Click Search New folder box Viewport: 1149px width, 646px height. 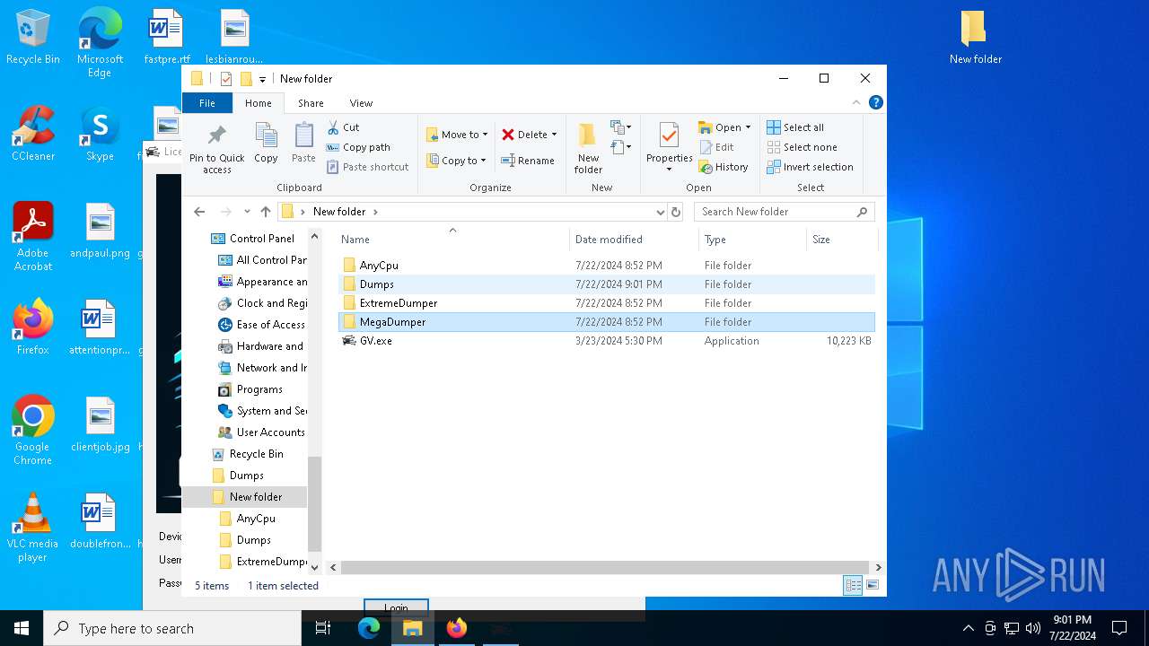coord(785,212)
